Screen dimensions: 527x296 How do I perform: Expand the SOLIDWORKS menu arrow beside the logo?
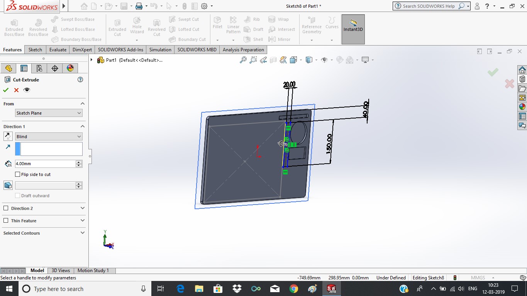[x=64, y=6]
